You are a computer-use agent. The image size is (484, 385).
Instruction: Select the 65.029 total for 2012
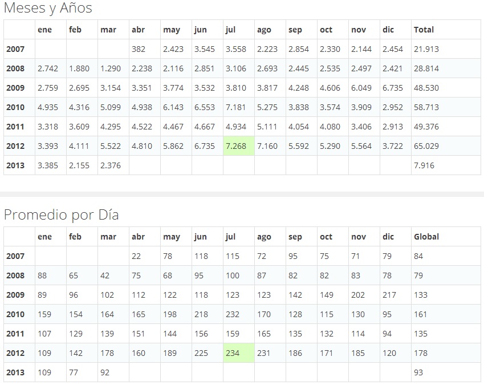coord(426,146)
